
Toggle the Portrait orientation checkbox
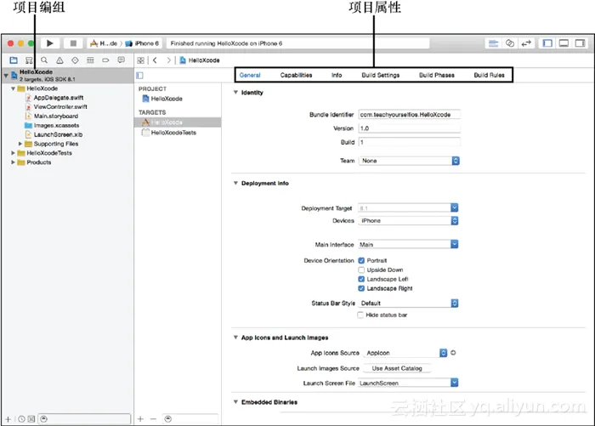[x=361, y=260]
